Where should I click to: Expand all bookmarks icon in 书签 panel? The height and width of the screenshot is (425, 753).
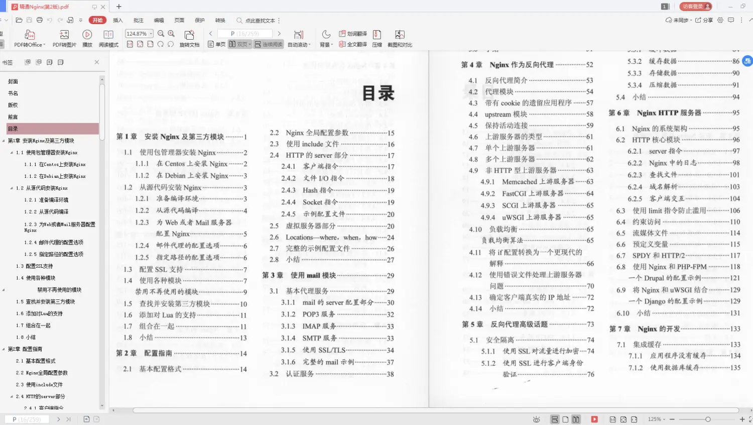[x=28, y=62]
